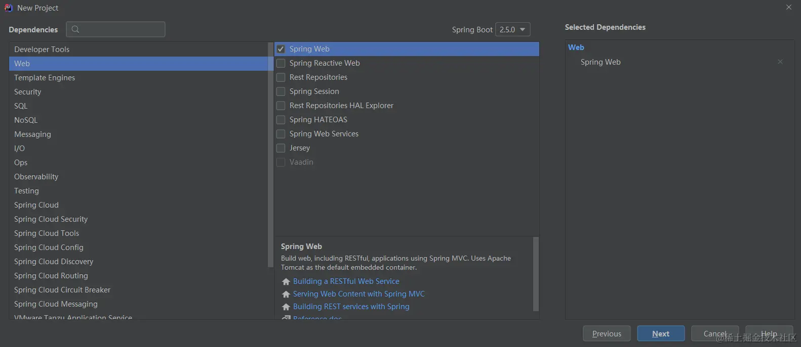Click the home icon beside Building REST services

286,307
